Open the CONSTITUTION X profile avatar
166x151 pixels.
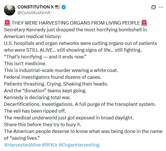click(10, 10)
